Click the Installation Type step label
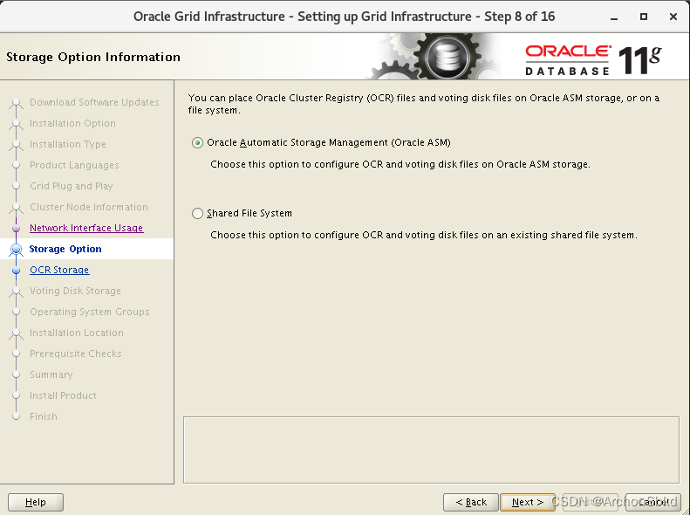 tap(68, 144)
